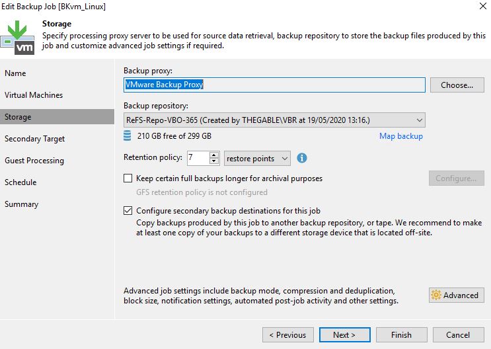Viewport: 491px width, 349px height.
Task: Click the Backup proxy text field
Action: point(274,85)
